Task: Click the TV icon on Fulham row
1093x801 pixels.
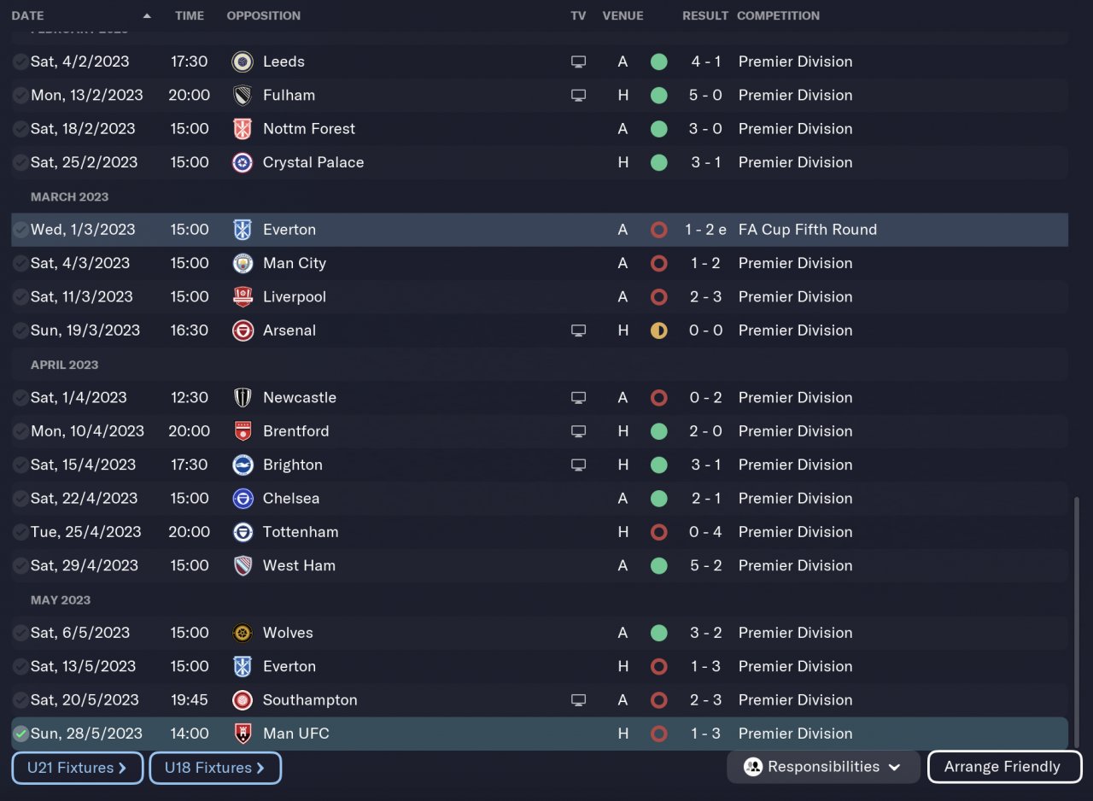Action: 578,95
